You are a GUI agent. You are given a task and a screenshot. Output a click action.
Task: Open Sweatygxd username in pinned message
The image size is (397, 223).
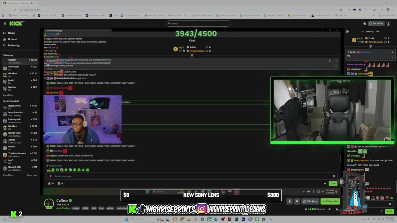tap(365, 52)
